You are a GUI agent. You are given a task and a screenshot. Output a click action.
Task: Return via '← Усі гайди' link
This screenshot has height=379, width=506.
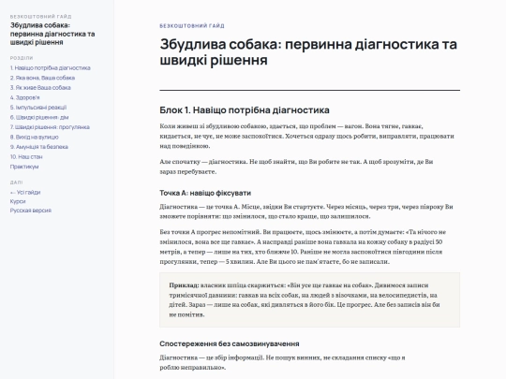[x=25, y=193]
